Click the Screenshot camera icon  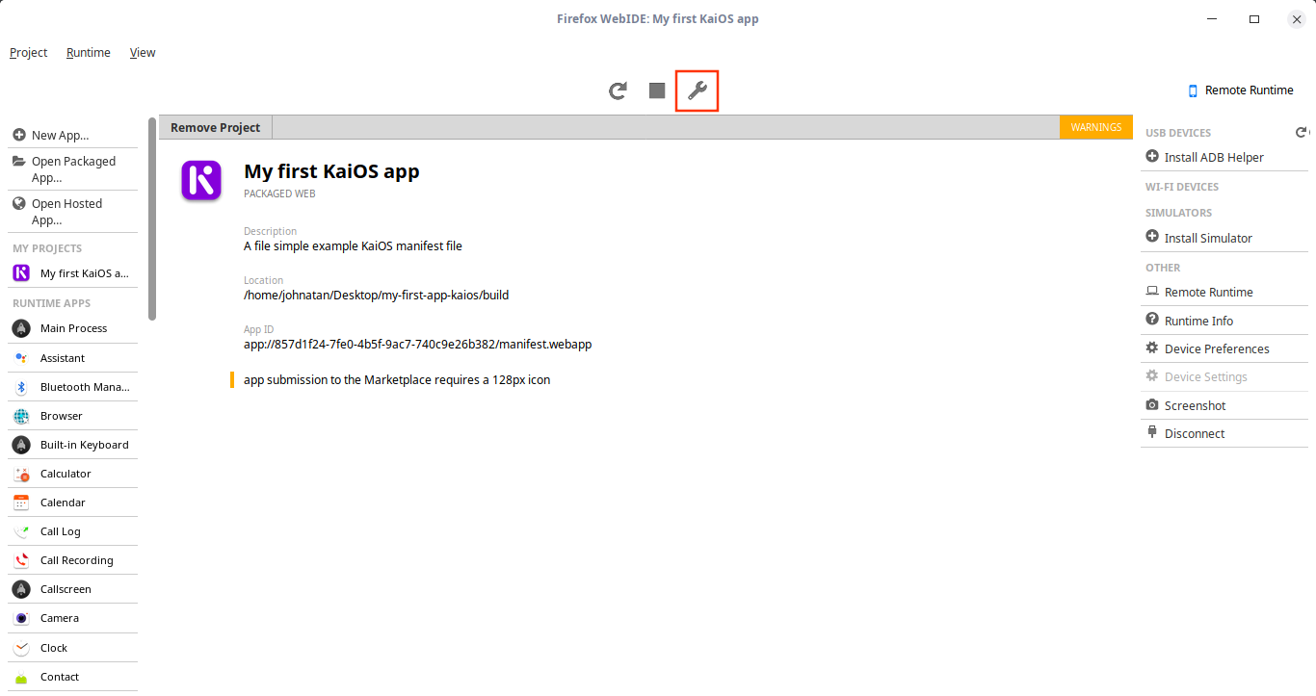(x=1152, y=405)
